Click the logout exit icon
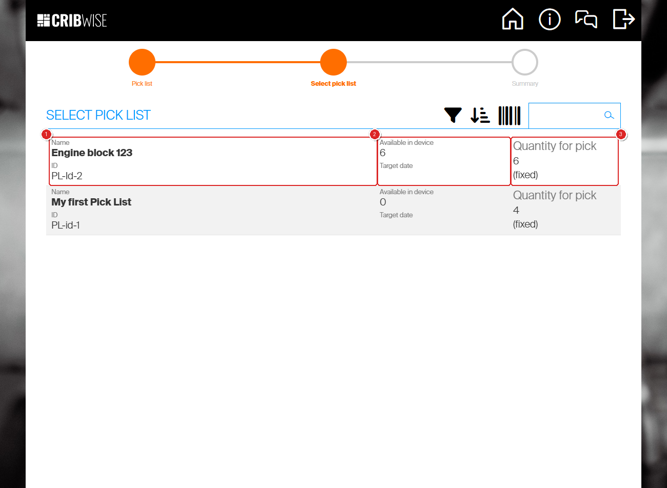The width and height of the screenshot is (667, 488). coord(624,20)
